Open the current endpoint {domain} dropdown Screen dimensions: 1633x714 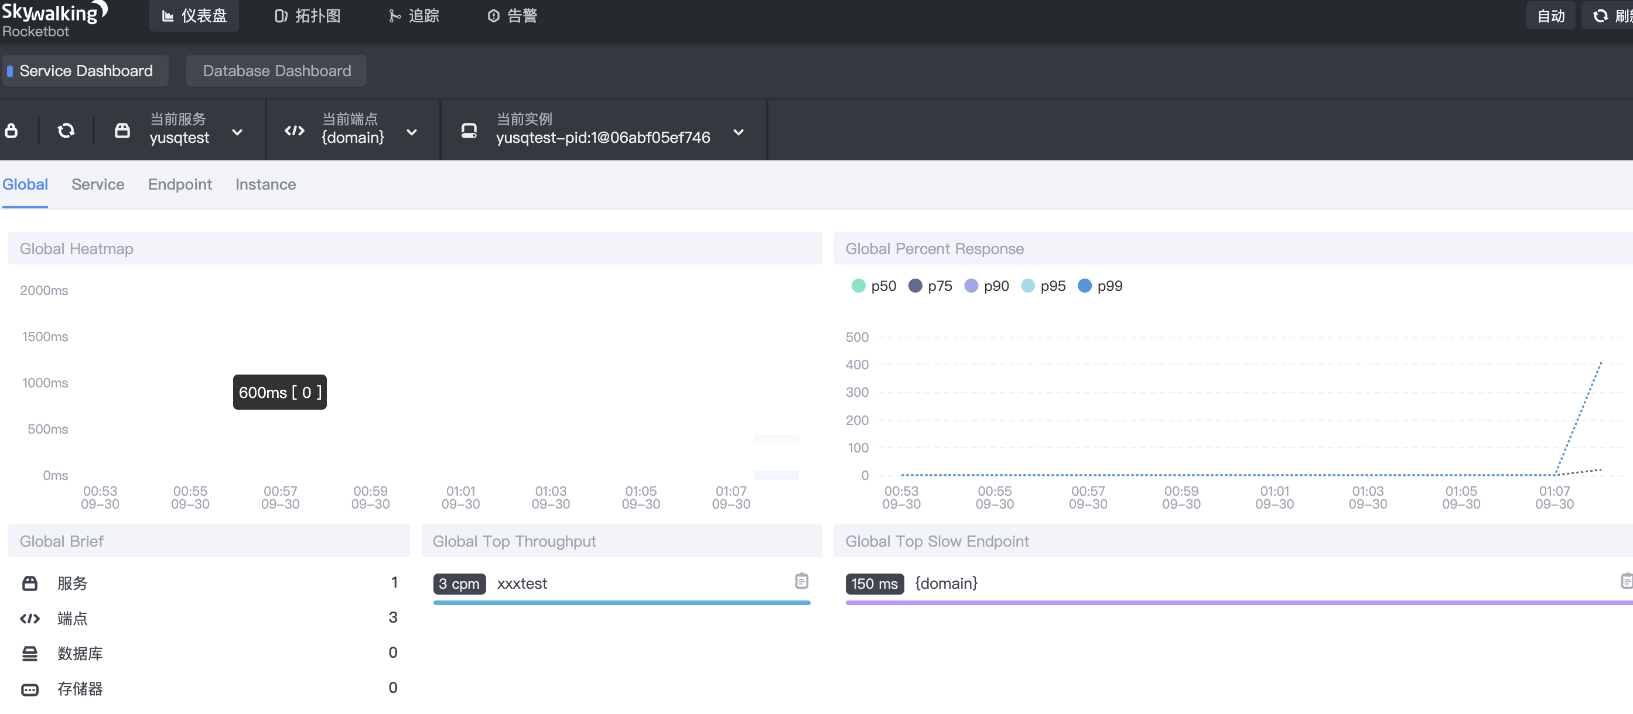coord(411,132)
